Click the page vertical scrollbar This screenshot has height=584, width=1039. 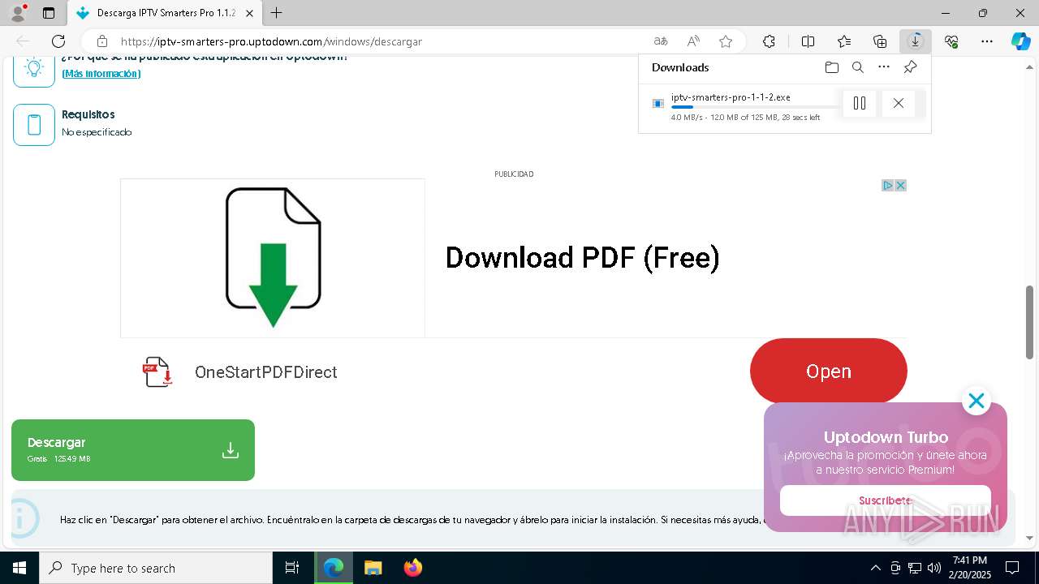[1029, 322]
